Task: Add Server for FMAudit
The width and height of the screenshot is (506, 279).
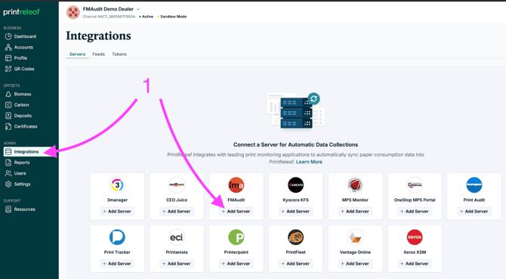Action: (x=236, y=212)
